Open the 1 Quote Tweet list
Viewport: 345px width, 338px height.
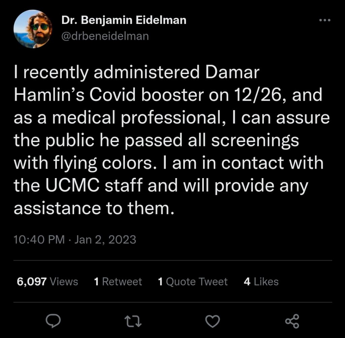click(x=193, y=281)
